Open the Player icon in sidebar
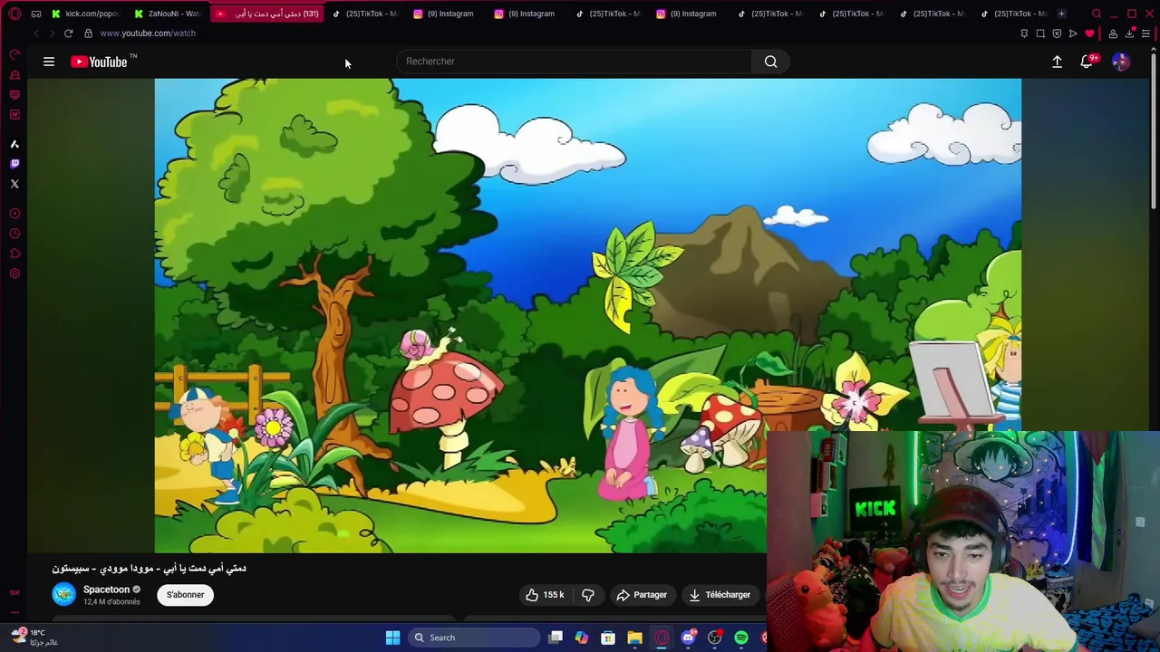 click(x=14, y=214)
